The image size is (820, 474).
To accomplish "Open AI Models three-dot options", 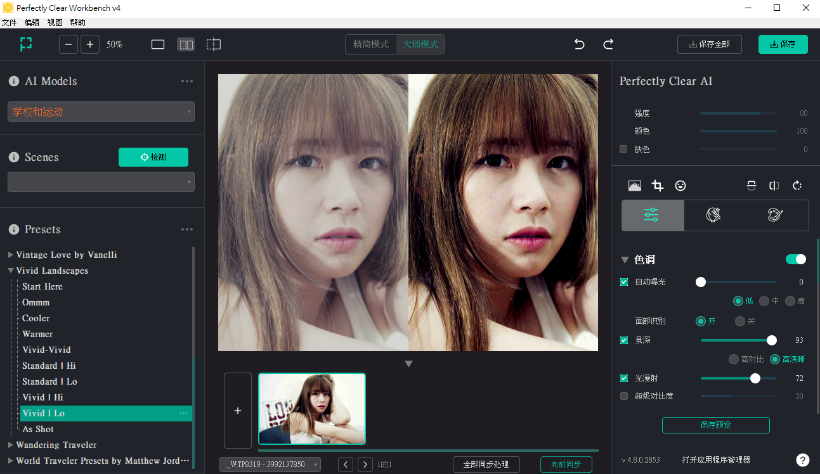I will click(187, 81).
